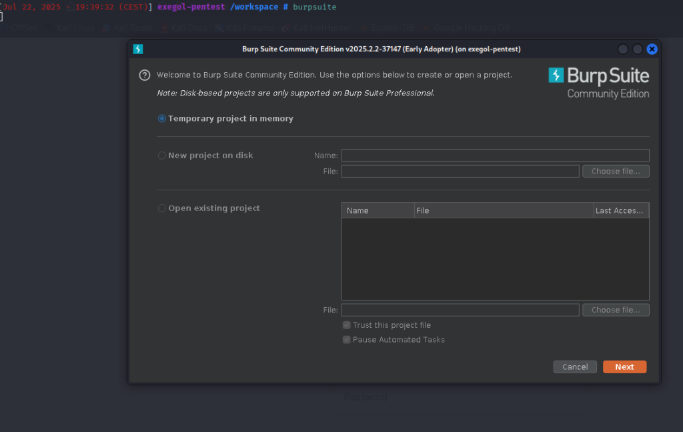Cancel the project startup dialog
This screenshot has height=432, width=683.
coord(575,367)
